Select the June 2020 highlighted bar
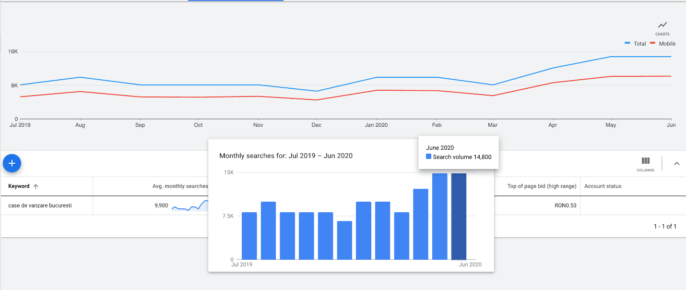686x290 pixels. pos(459,217)
